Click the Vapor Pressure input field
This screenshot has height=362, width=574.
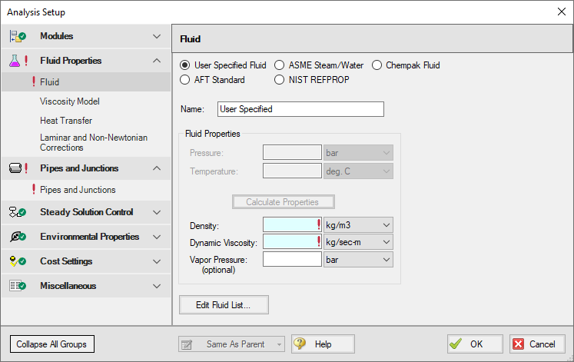point(292,260)
